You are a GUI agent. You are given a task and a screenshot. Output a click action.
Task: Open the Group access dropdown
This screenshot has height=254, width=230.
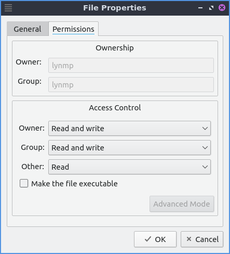129,148
